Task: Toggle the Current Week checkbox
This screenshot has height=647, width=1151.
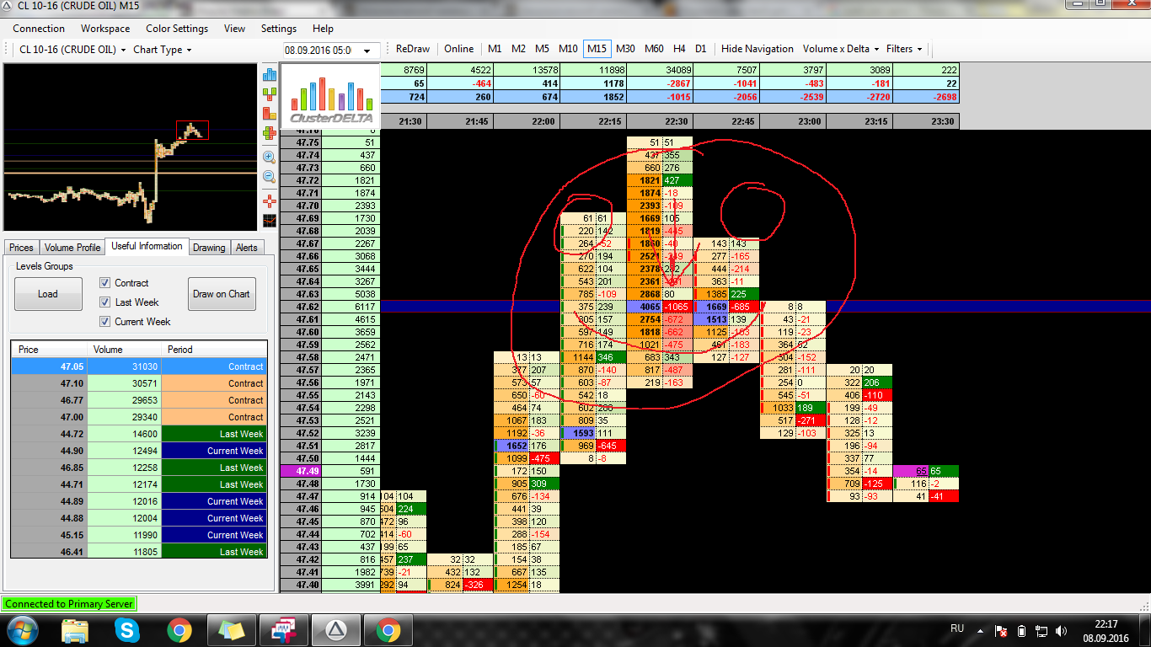Action: [x=105, y=321]
